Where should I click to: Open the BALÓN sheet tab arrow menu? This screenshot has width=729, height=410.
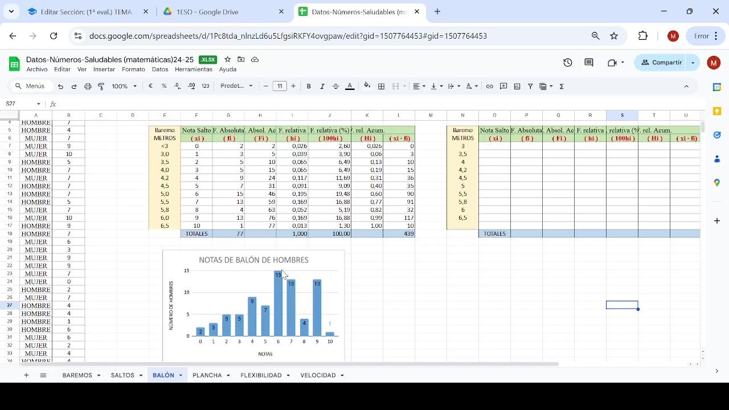pyautogui.click(x=181, y=376)
